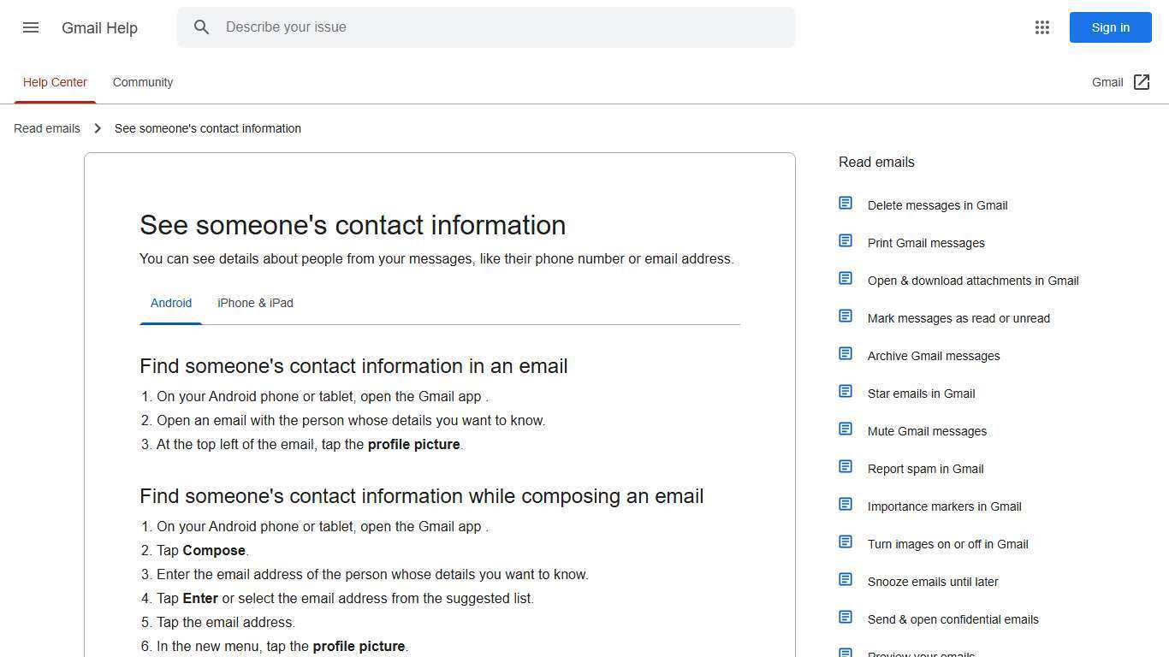Viewport: 1169px width, 657px height.
Task: Switch to the iPhone & iPad tab
Action: click(255, 303)
